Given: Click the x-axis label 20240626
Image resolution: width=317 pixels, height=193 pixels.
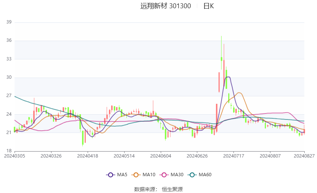Looking at the screenshot, I should tap(197, 156).
